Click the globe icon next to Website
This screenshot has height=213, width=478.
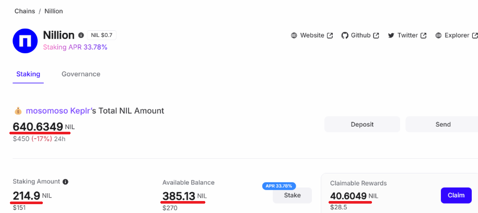[x=294, y=35]
